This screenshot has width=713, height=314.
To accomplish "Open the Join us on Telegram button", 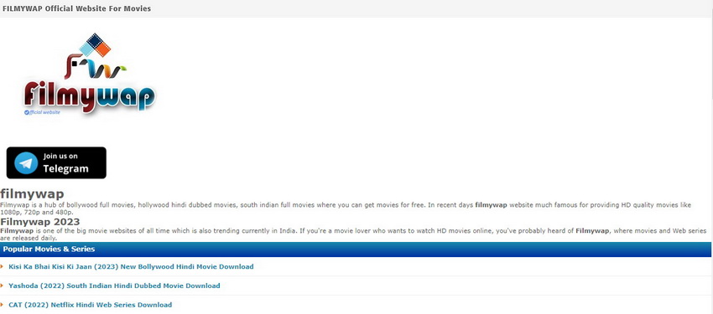I will tap(56, 163).
